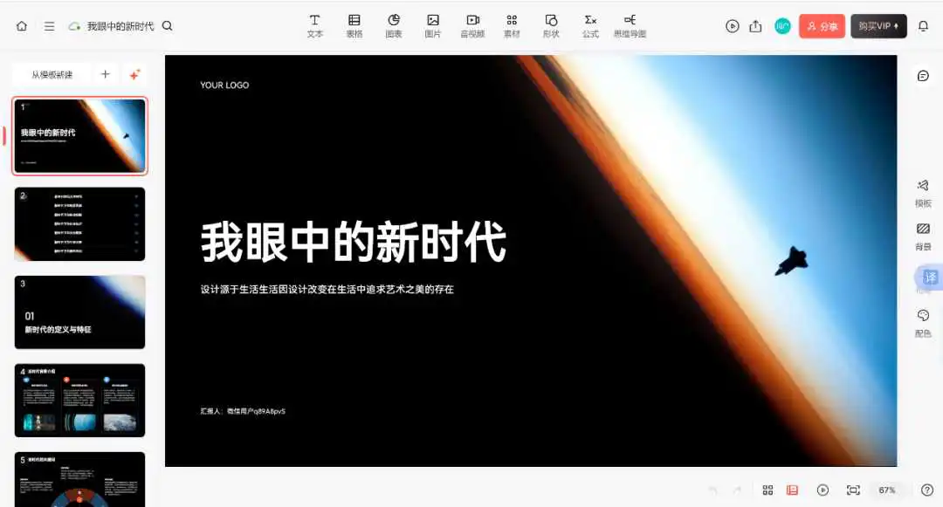Open the 素材 materials library
Viewport: 943px width, 507px height.
coord(512,26)
